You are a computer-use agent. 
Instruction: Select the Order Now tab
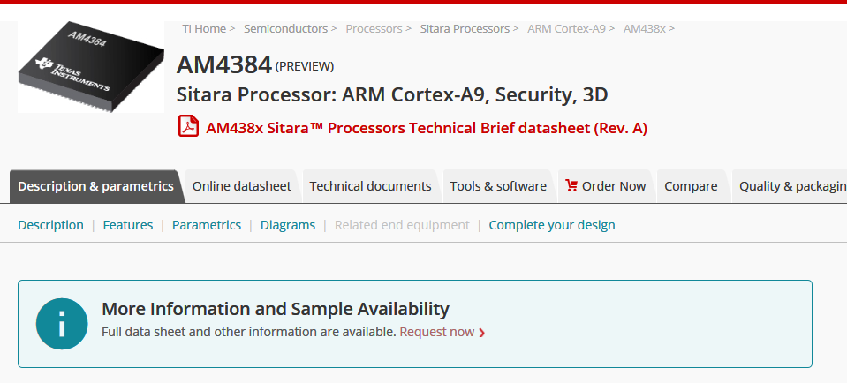pyautogui.click(x=606, y=186)
